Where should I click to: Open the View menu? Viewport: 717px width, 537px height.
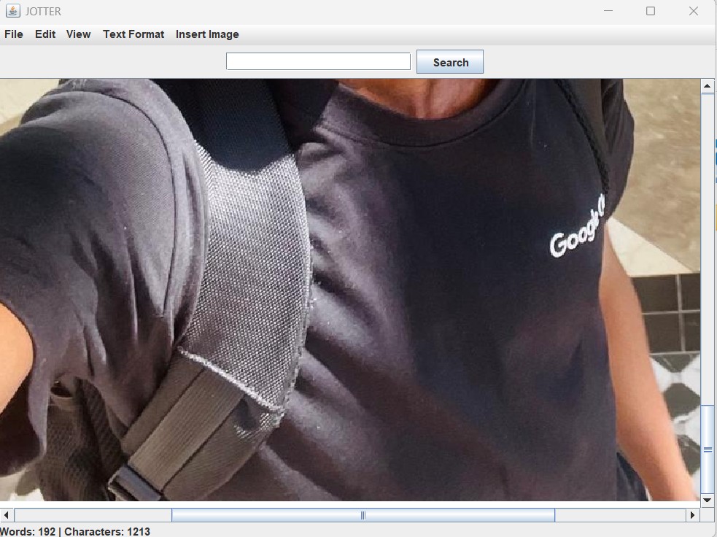pos(78,34)
